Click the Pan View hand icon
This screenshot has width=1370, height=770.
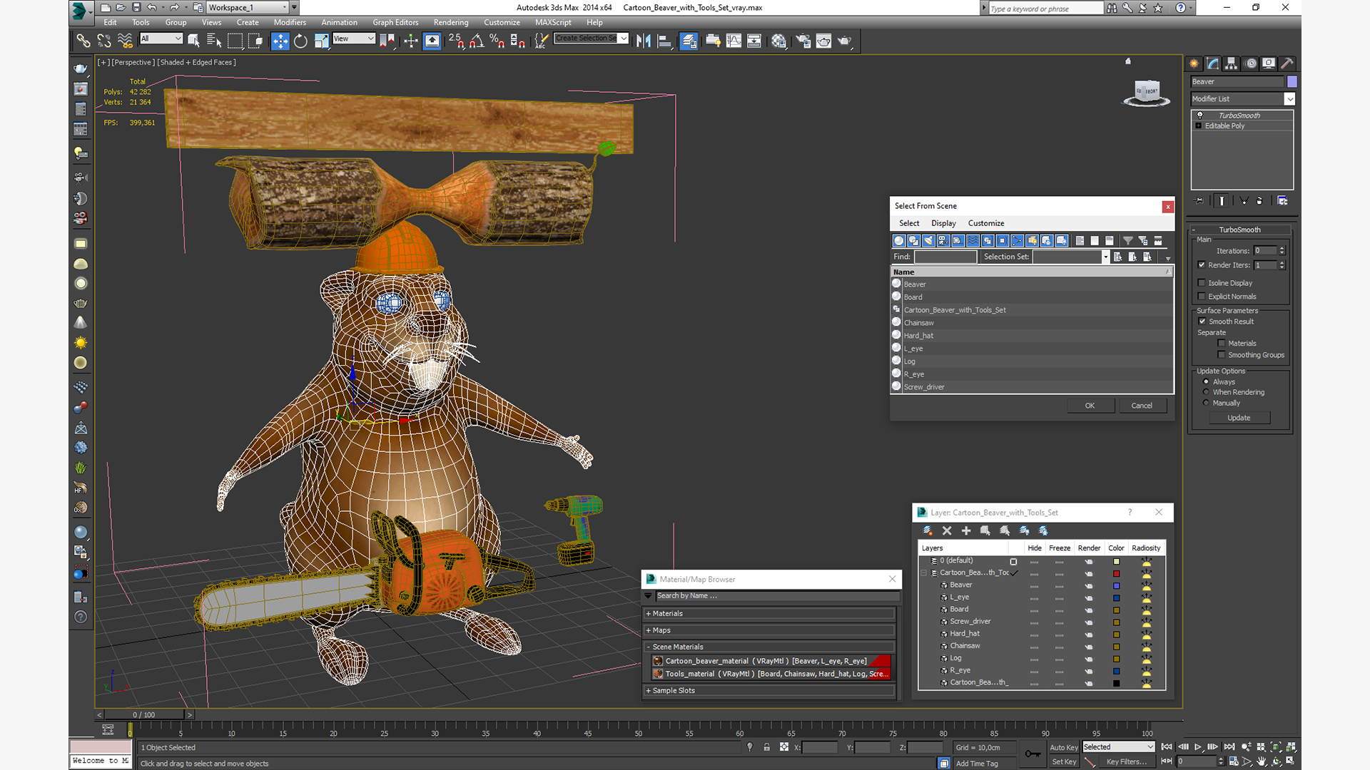[1262, 761]
